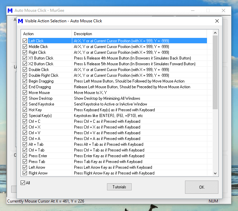The height and width of the screenshot is (211, 238).
Task: Toggle the Ctrl + C checkbox
Action: [x=25, y=121]
